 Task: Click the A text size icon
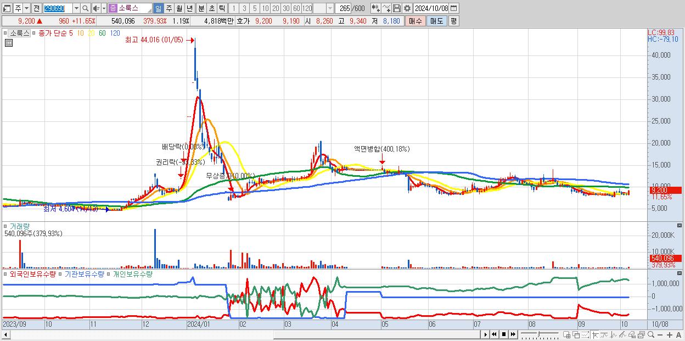[678, 335]
